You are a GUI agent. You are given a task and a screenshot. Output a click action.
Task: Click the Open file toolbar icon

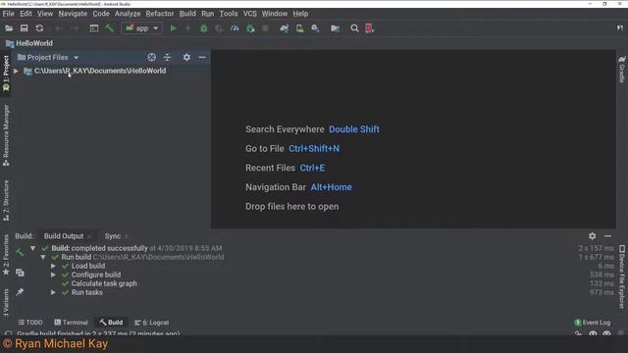coord(9,28)
